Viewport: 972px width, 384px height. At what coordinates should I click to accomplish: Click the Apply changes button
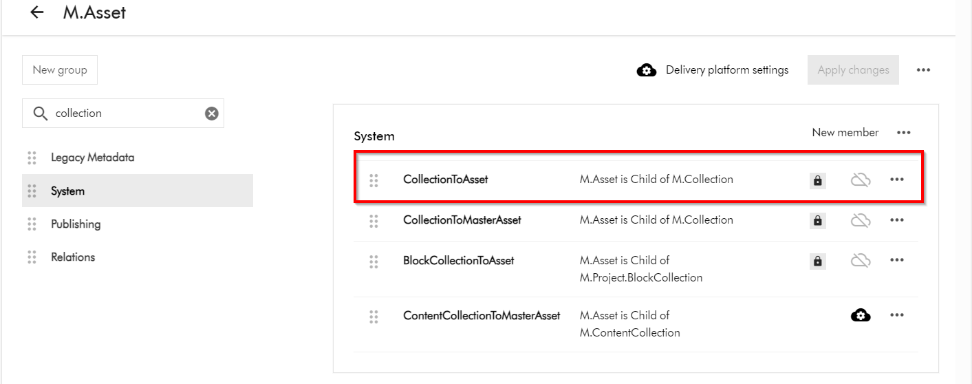coord(853,70)
